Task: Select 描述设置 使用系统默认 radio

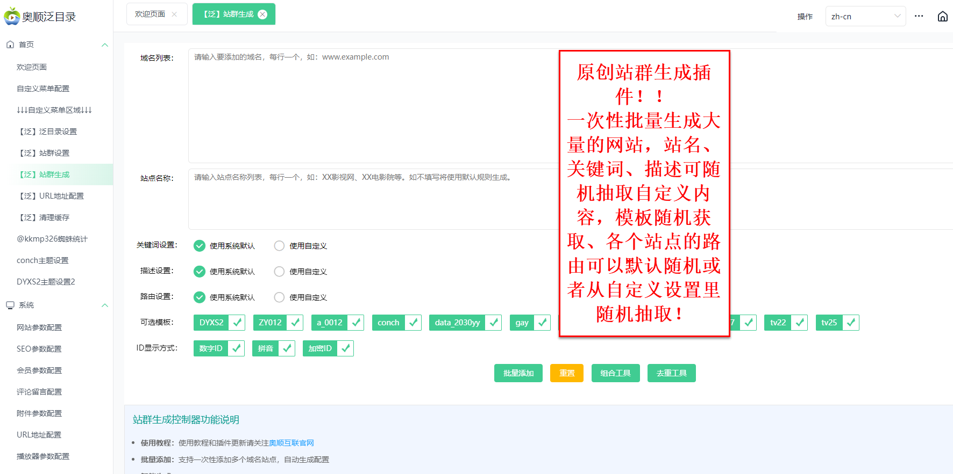Action: [200, 272]
